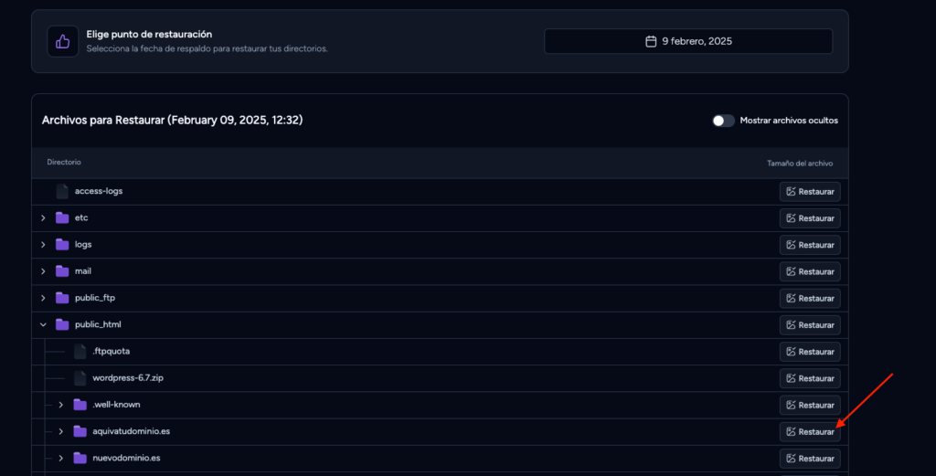Select the purple mail folder icon

62,271
